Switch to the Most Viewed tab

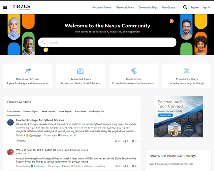point(49,112)
